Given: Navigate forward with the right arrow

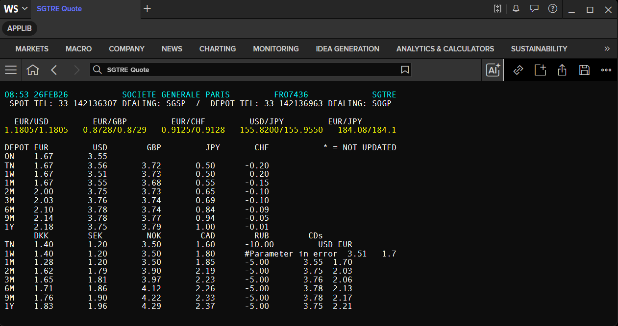Looking at the screenshot, I should [x=76, y=70].
